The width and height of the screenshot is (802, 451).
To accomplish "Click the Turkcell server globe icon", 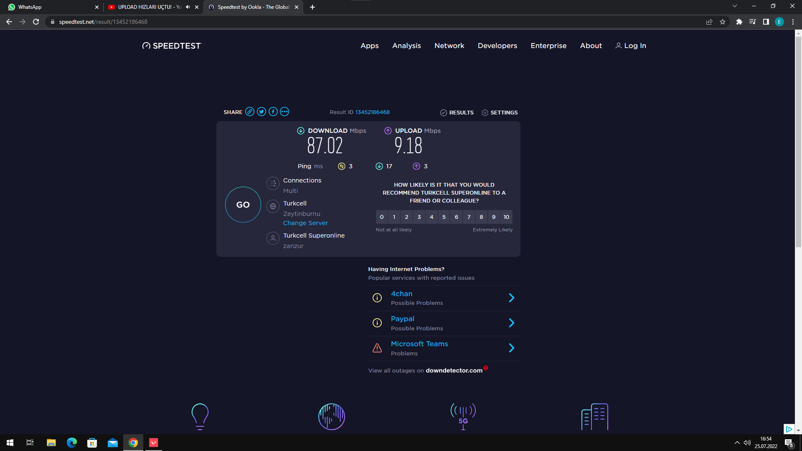I will pyautogui.click(x=273, y=206).
